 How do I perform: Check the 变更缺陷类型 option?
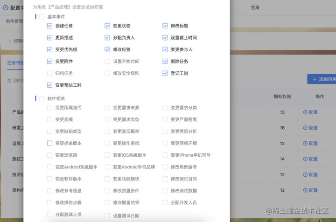49,131
